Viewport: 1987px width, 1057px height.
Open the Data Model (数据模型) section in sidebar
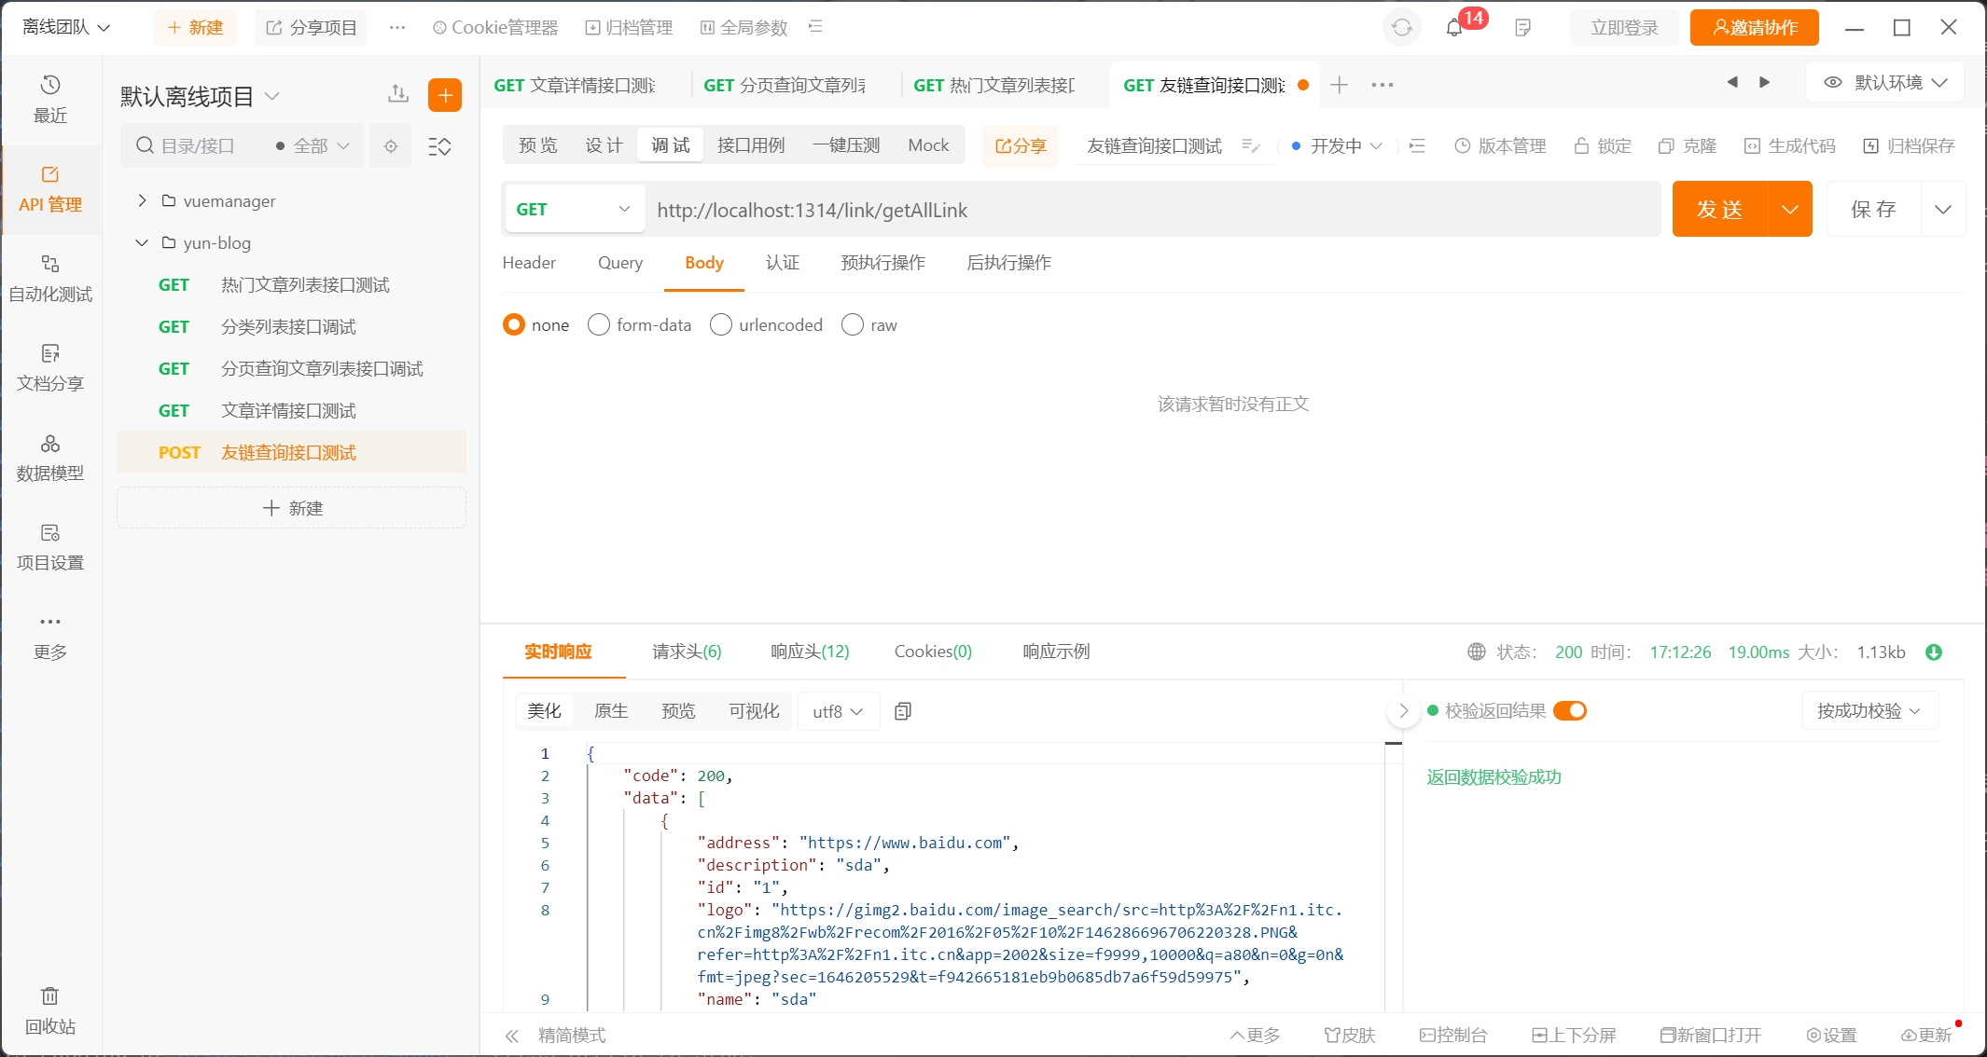50,457
